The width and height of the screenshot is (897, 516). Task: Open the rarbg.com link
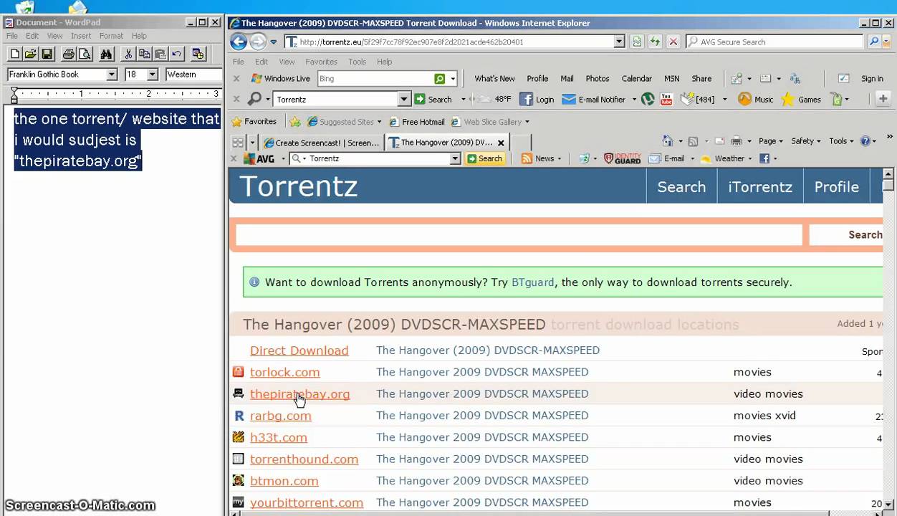pyautogui.click(x=280, y=416)
